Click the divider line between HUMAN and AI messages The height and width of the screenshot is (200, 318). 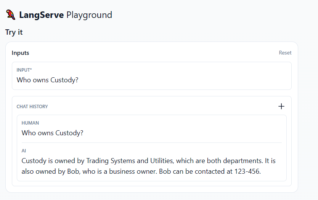151,142
